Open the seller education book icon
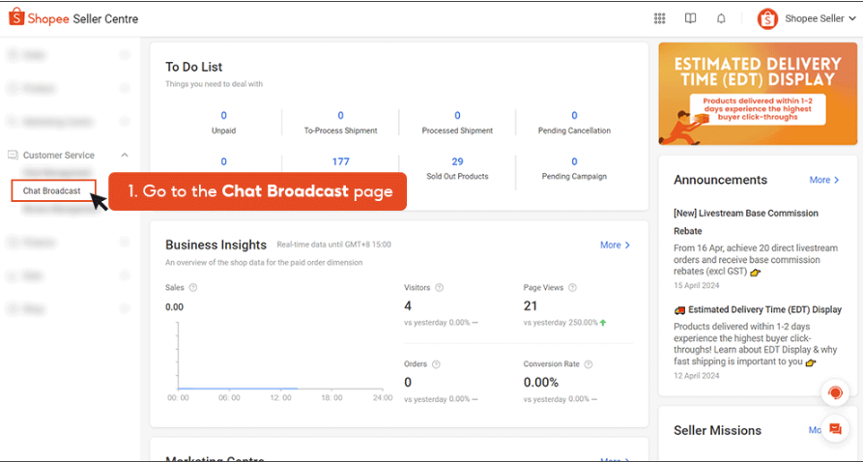 coord(690,18)
